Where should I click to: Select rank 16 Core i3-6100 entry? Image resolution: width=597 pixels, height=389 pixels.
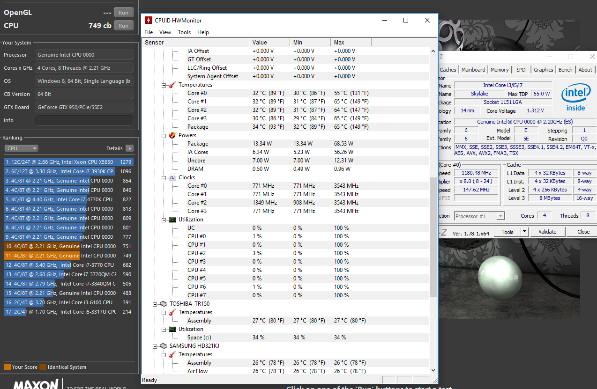[x=68, y=302]
